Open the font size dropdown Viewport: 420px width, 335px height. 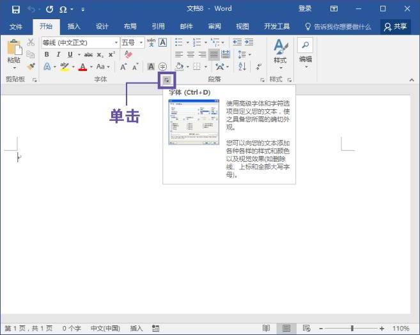point(140,43)
